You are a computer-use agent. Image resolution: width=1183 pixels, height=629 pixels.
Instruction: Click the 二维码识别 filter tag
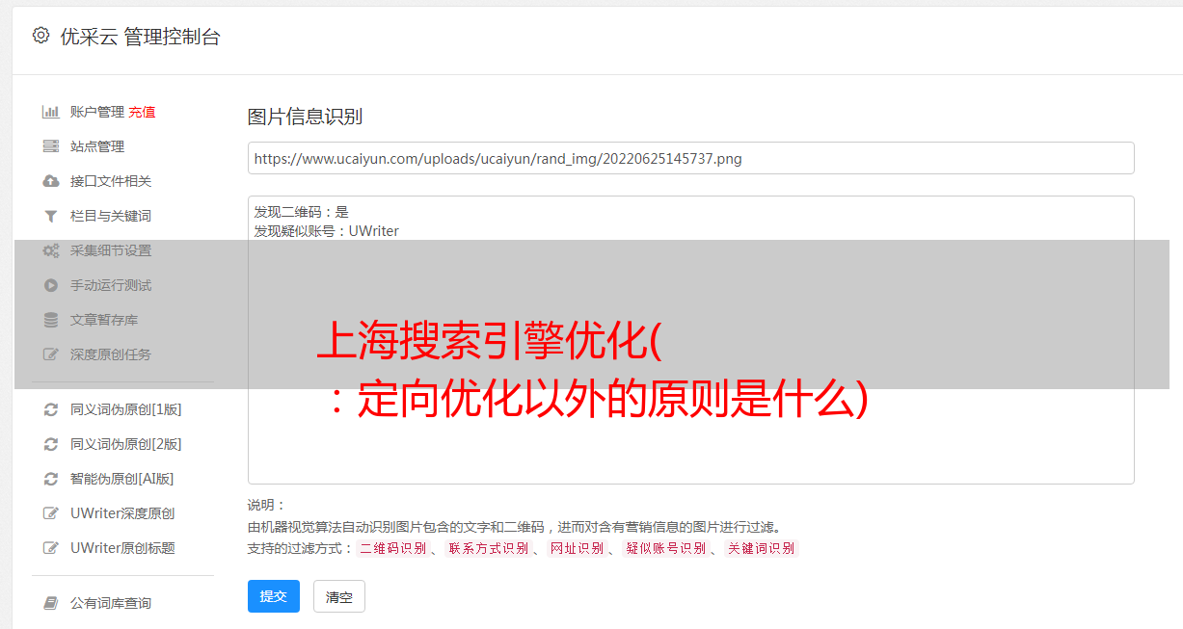click(x=393, y=548)
